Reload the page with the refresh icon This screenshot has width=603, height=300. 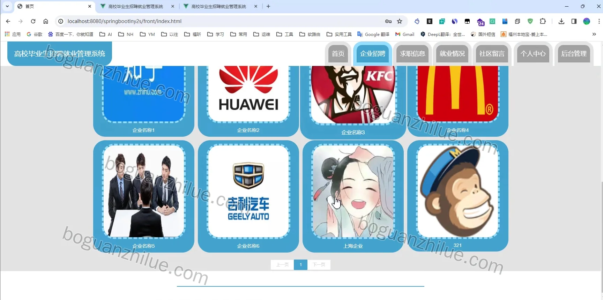coord(33,21)
